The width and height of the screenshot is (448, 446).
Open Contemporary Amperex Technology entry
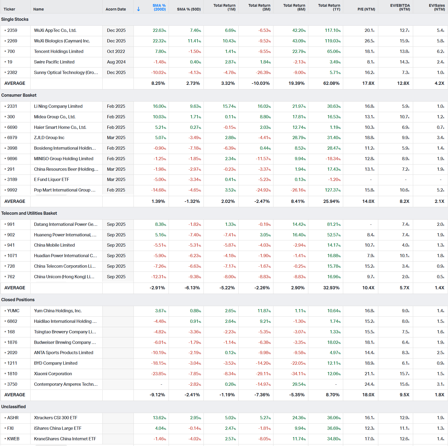pos(66,384)
